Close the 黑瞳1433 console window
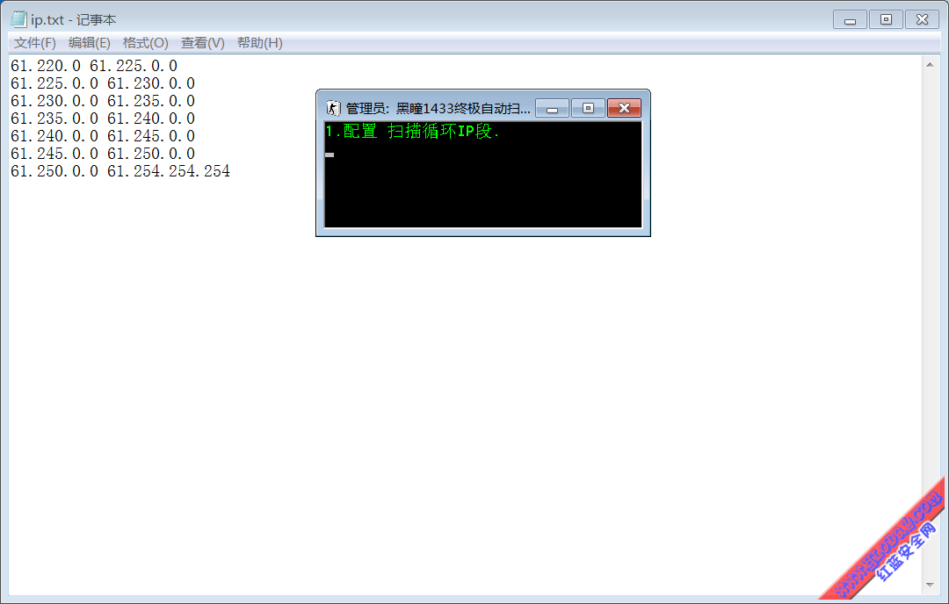 pos(624,108)
